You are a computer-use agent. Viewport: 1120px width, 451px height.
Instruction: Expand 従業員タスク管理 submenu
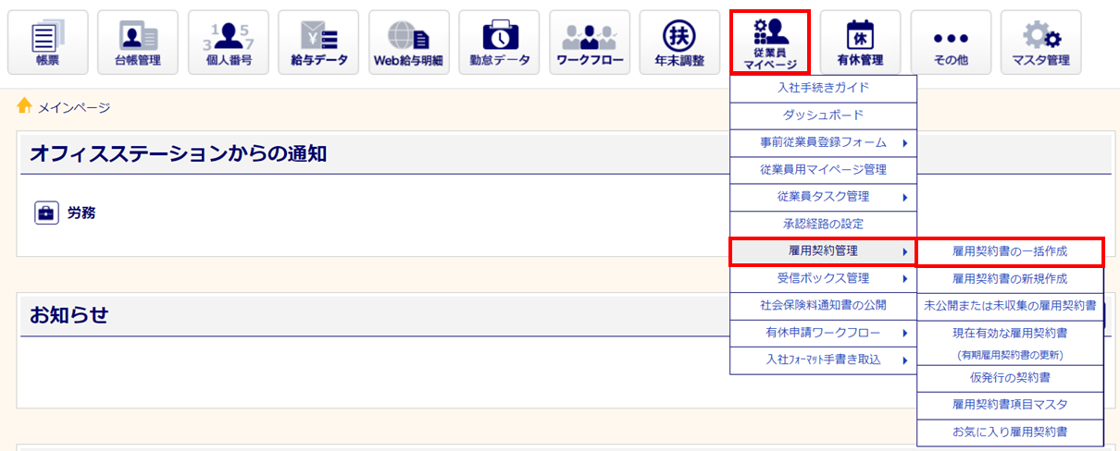pyautogui.click(x=823, y=196)
